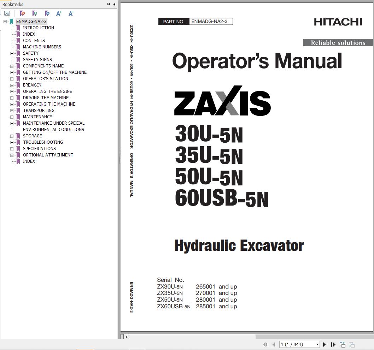Viewport: 374px width, 350px height.
Task: Click the splitter handle beside Bookmarks panel
Action: [x=119, y=156]
